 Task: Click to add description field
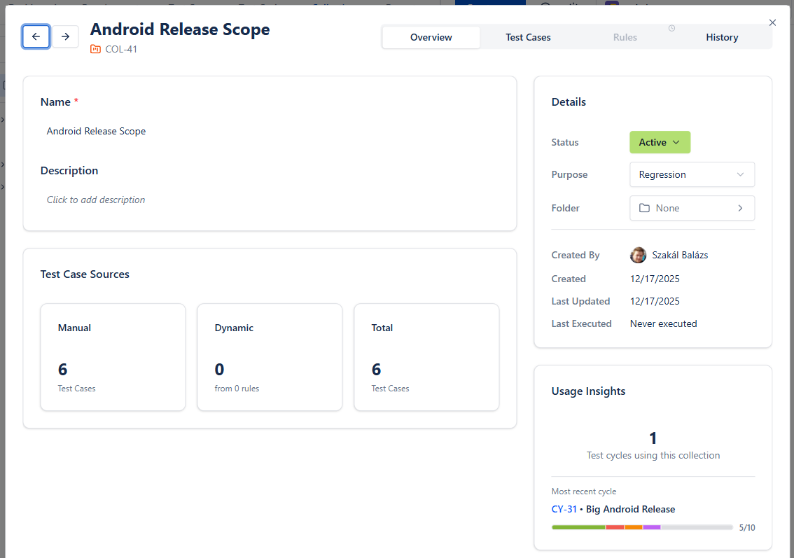pyautogui.click(x=270, y=200)
